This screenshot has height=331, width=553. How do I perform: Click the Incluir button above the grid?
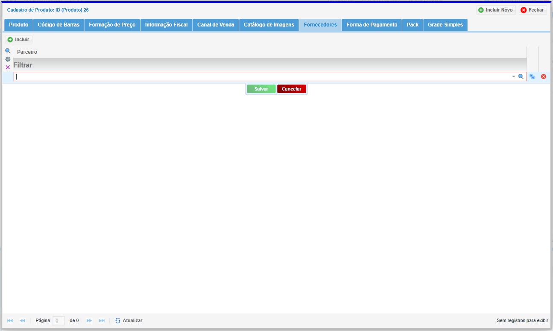tap(19, 39)
